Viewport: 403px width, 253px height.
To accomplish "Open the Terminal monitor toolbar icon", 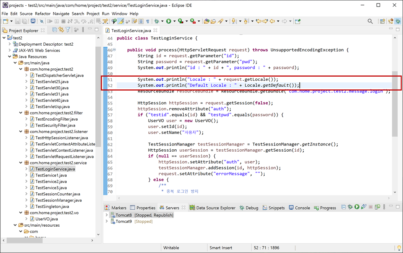I will (33, 21).
